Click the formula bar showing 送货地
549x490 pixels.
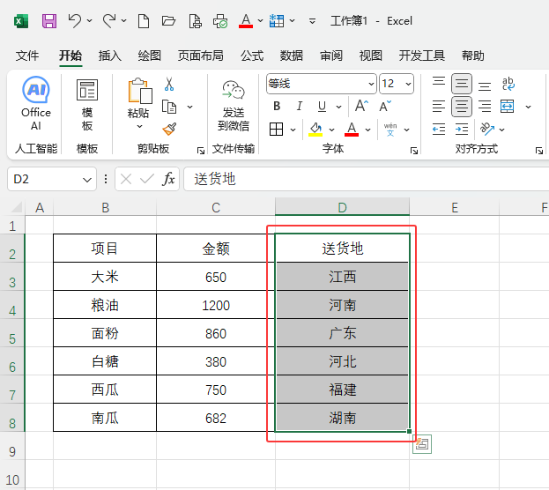pyautogui.click(x=366, y=179)
